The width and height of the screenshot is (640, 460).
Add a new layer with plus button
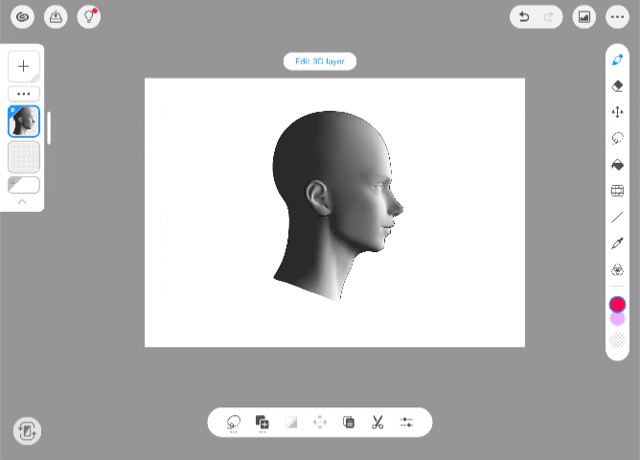tap(23, 66)
